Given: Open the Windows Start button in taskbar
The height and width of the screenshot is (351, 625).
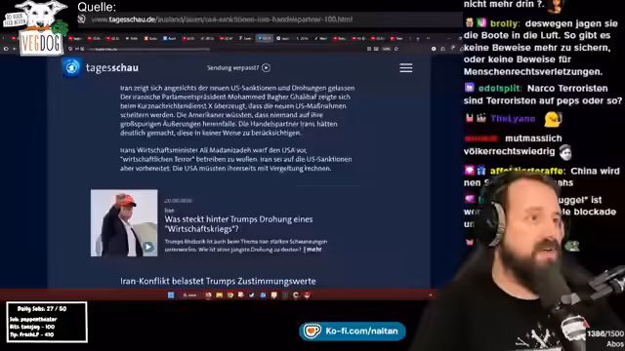Looking at the screenshot, I should [x=171, y=294].
